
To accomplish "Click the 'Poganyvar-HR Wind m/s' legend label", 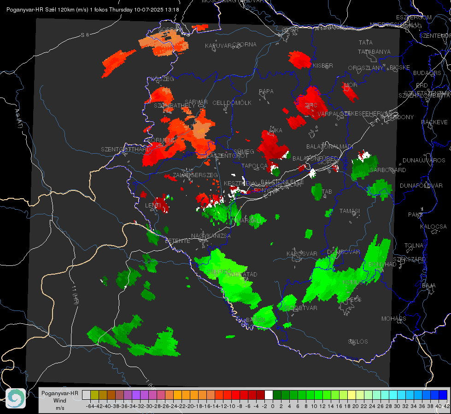I will tap(59, 400).
